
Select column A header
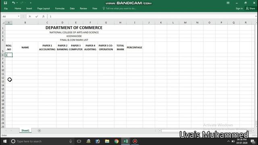tap(9, 23)
